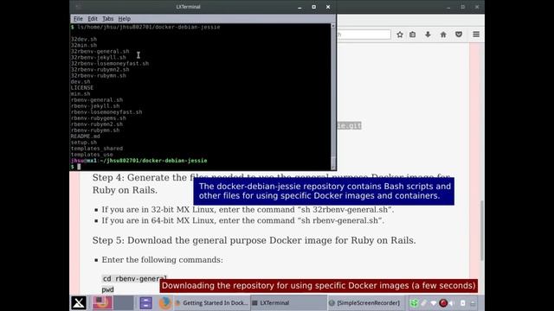Select setup.sh in terminal listing

(x=84, y=143)
